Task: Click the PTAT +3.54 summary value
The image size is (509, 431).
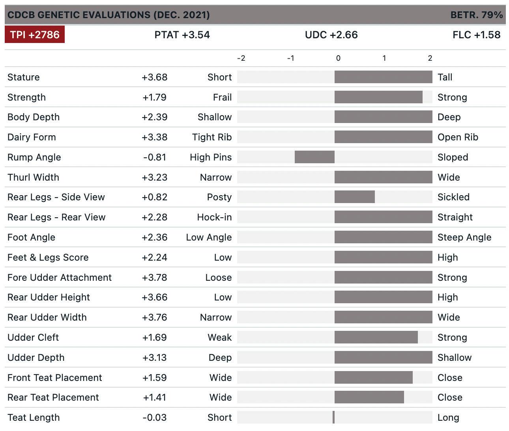Action: [182, 35]
